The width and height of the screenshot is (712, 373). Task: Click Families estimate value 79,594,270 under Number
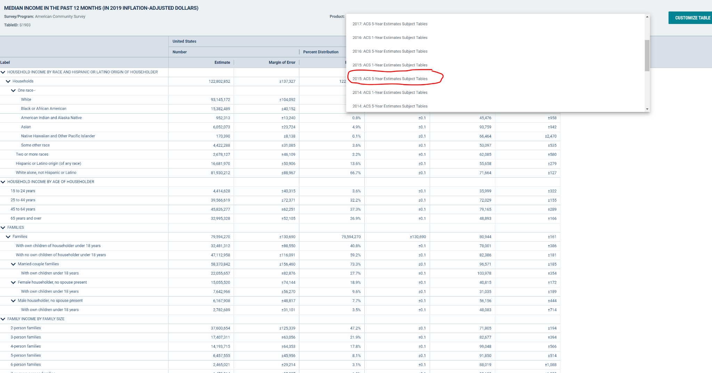220,237
